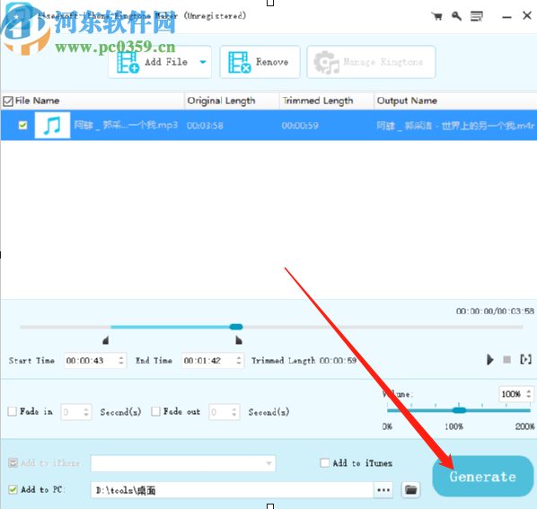The height and width of the screenshot is (509, 537).
Task: Select the Output Name column header
Action: [x=455, y=101]
